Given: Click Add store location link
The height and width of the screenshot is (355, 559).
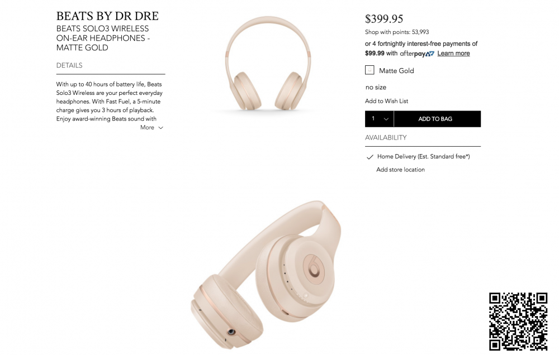Looking at the screenshot, I should point(400,170).
